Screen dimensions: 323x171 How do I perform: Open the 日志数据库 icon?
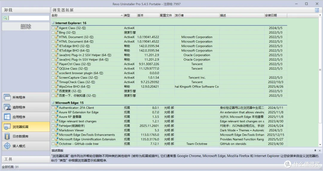7,136
